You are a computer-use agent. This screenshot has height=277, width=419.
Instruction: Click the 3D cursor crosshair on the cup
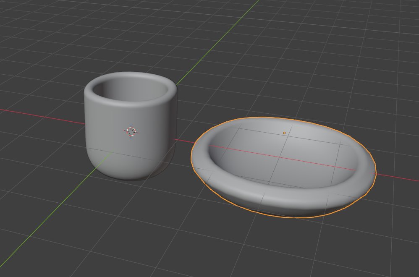(131, 131)
